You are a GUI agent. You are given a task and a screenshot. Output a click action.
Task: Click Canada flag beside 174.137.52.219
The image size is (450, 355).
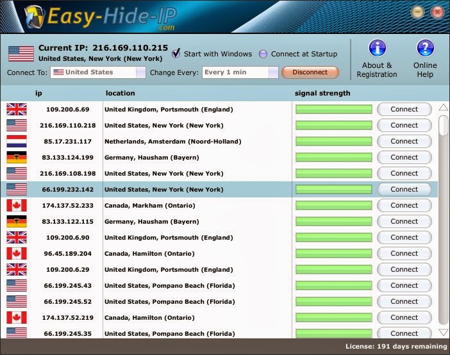tap(17, 318)
